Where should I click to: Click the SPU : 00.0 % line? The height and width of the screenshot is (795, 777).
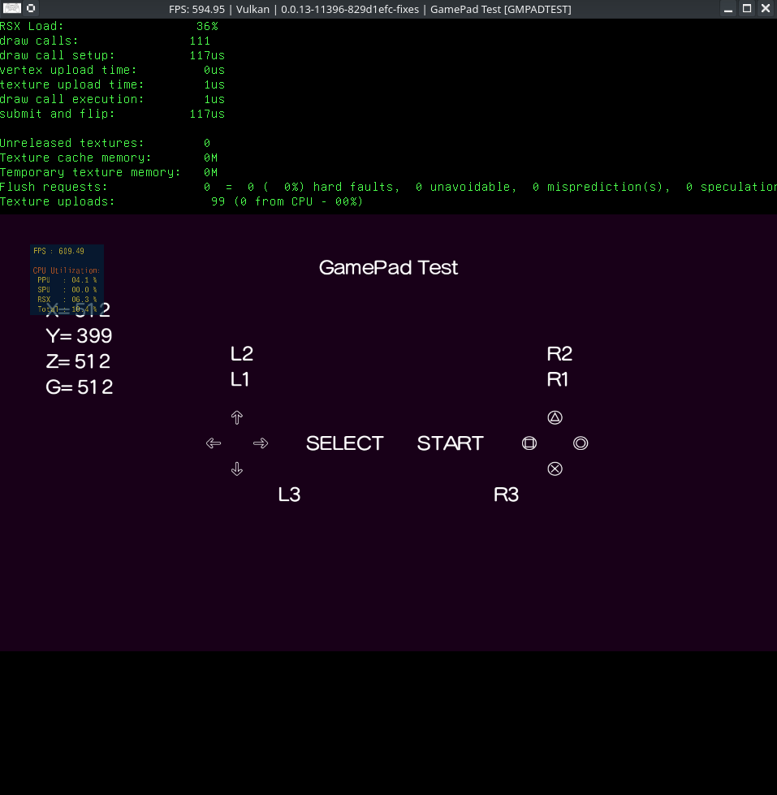67,290
